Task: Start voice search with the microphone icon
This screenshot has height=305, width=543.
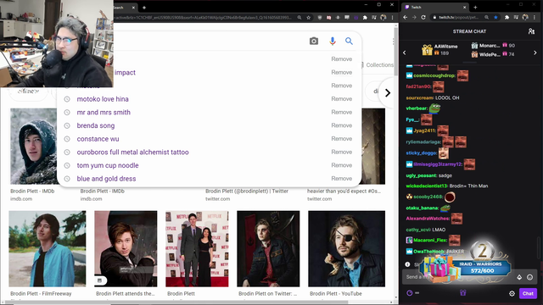Action: (333, 42)
